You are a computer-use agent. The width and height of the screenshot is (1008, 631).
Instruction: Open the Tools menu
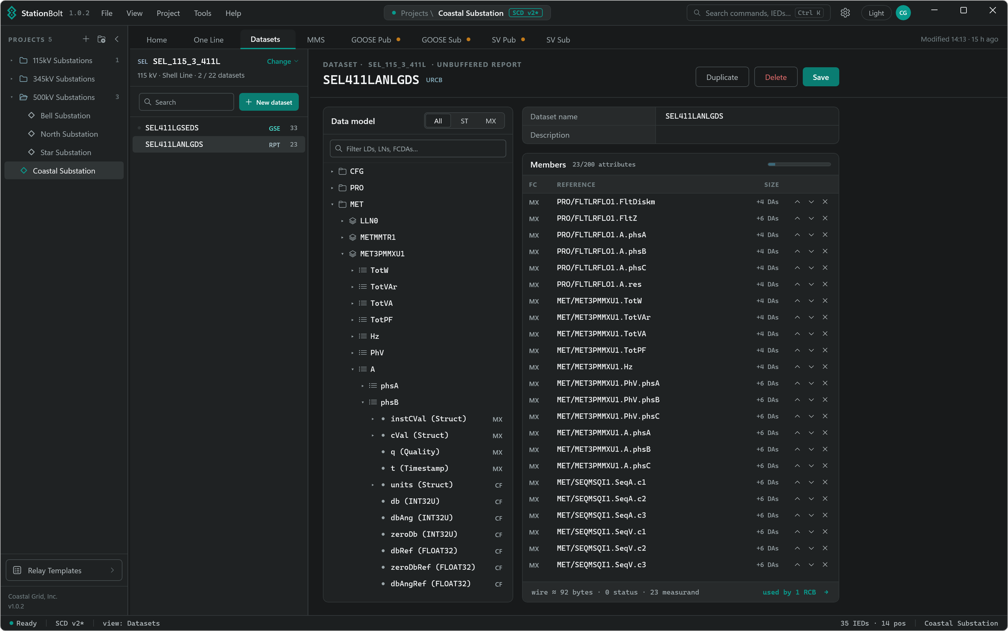[202, 13]
